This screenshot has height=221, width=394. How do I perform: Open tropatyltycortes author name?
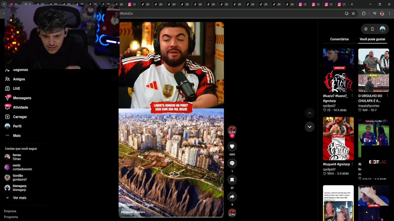pos(369,106)
